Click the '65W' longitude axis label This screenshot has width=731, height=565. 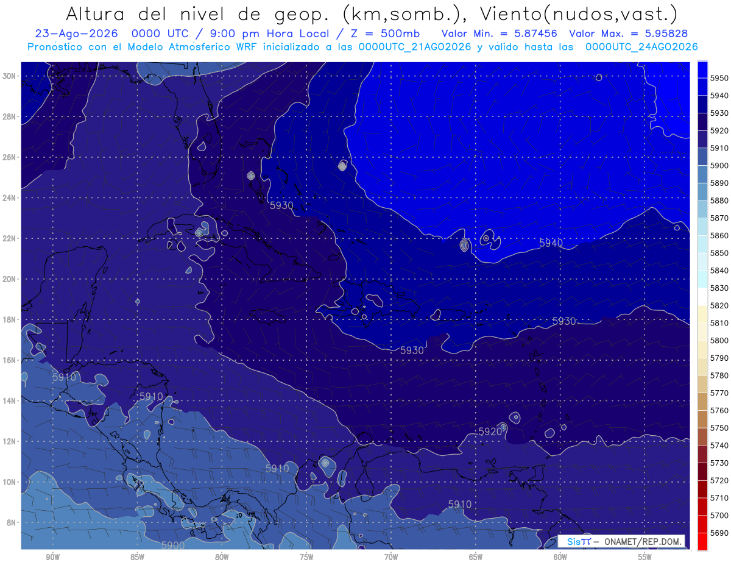point(476,557)
